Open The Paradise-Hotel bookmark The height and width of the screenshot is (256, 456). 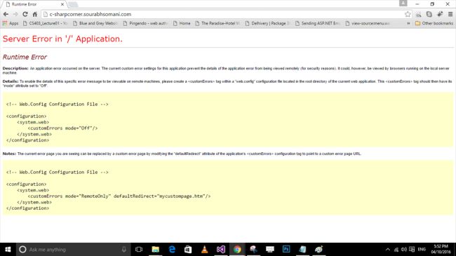point(217,23)
